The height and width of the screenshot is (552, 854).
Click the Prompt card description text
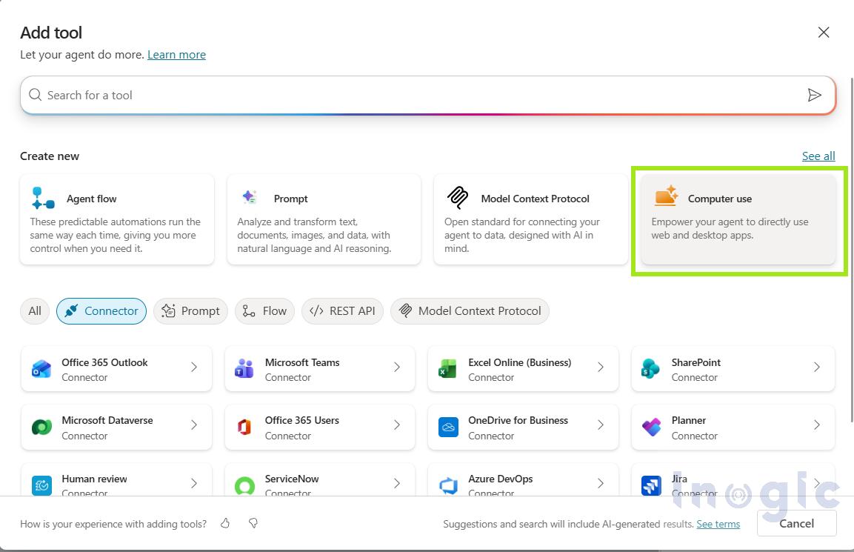(x=314, y=236)
